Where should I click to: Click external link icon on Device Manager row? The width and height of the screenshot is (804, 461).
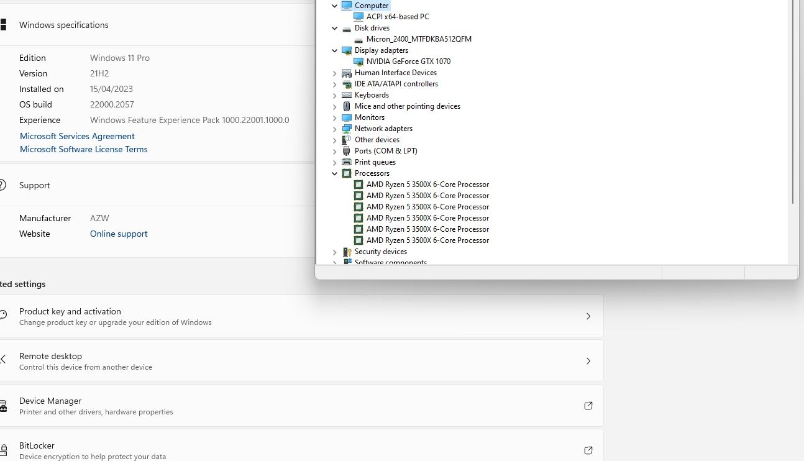pyautogui.click(x=588, y=406)
